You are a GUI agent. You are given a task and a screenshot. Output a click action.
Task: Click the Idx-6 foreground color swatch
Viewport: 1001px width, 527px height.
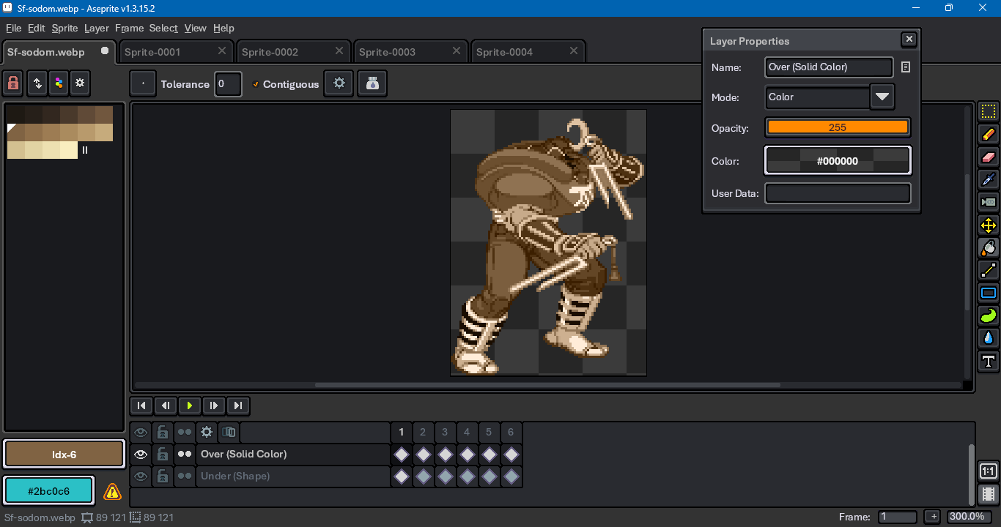[x=64, y=455]
